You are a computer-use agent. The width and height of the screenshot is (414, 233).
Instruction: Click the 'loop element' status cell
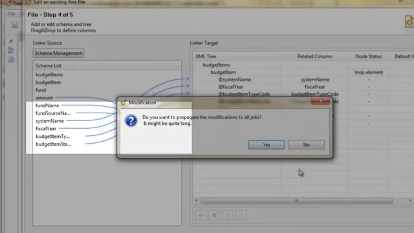click(x=369, y=72)
